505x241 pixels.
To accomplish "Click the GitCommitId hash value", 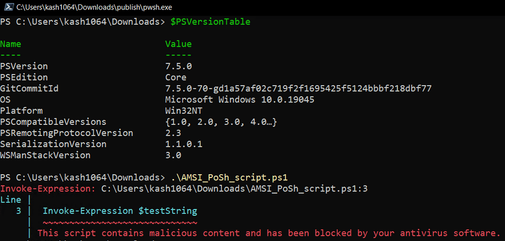I will point(298,89).
